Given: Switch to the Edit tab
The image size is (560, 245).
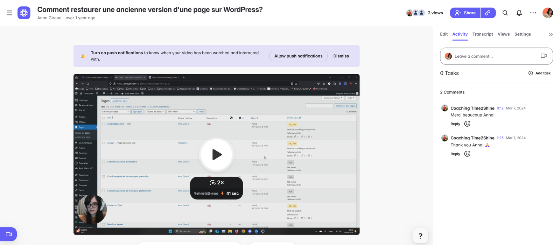Looking at the screenshot, I should point(444,34).
